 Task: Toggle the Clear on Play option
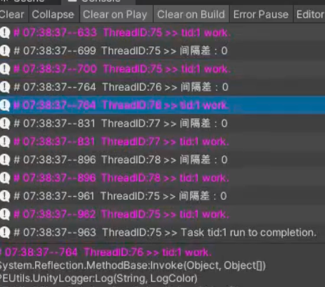pos(115,14)
